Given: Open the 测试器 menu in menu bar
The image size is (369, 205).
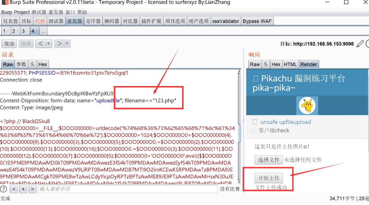Looking at the screenshot, I should (x=39, y=12).
